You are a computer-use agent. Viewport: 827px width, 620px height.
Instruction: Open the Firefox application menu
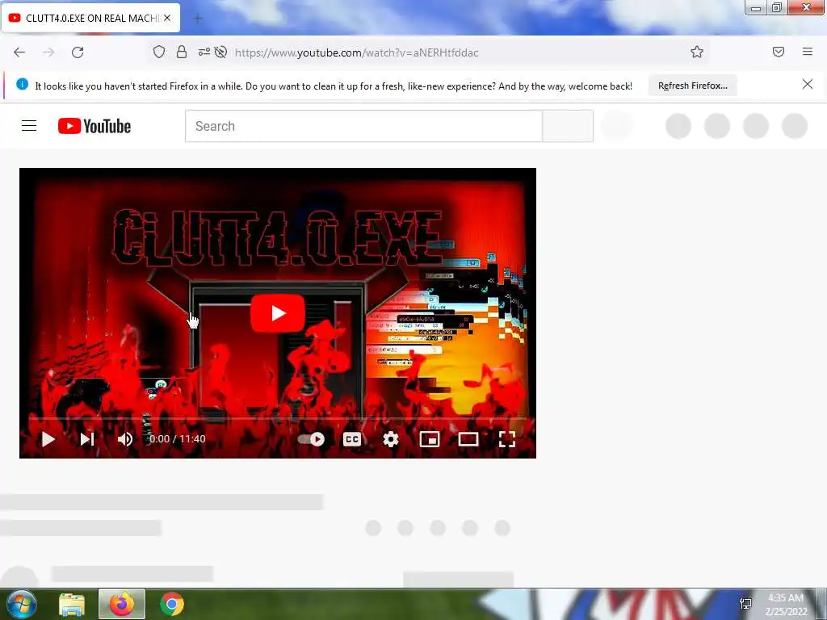(807, 52)
